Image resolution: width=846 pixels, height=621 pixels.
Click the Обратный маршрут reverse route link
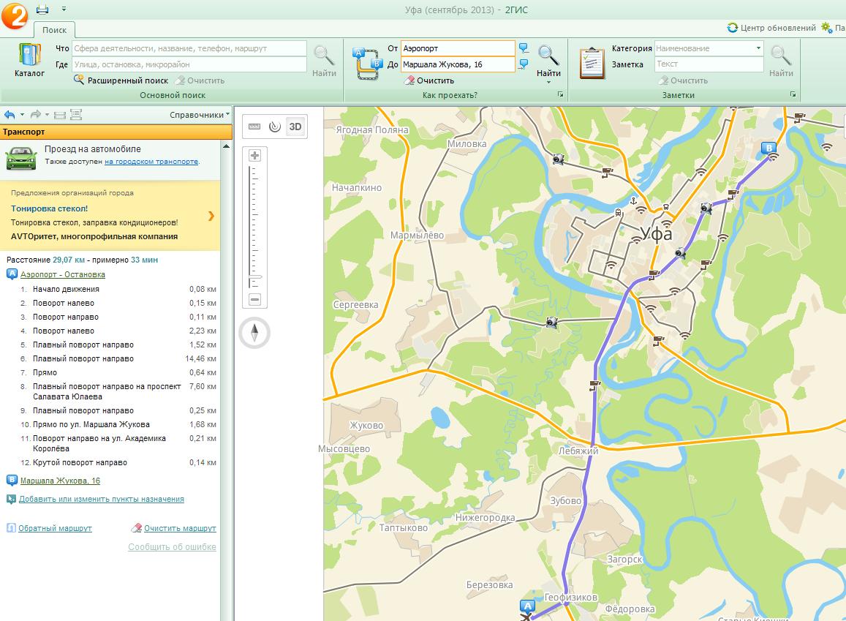coord(55,528)
